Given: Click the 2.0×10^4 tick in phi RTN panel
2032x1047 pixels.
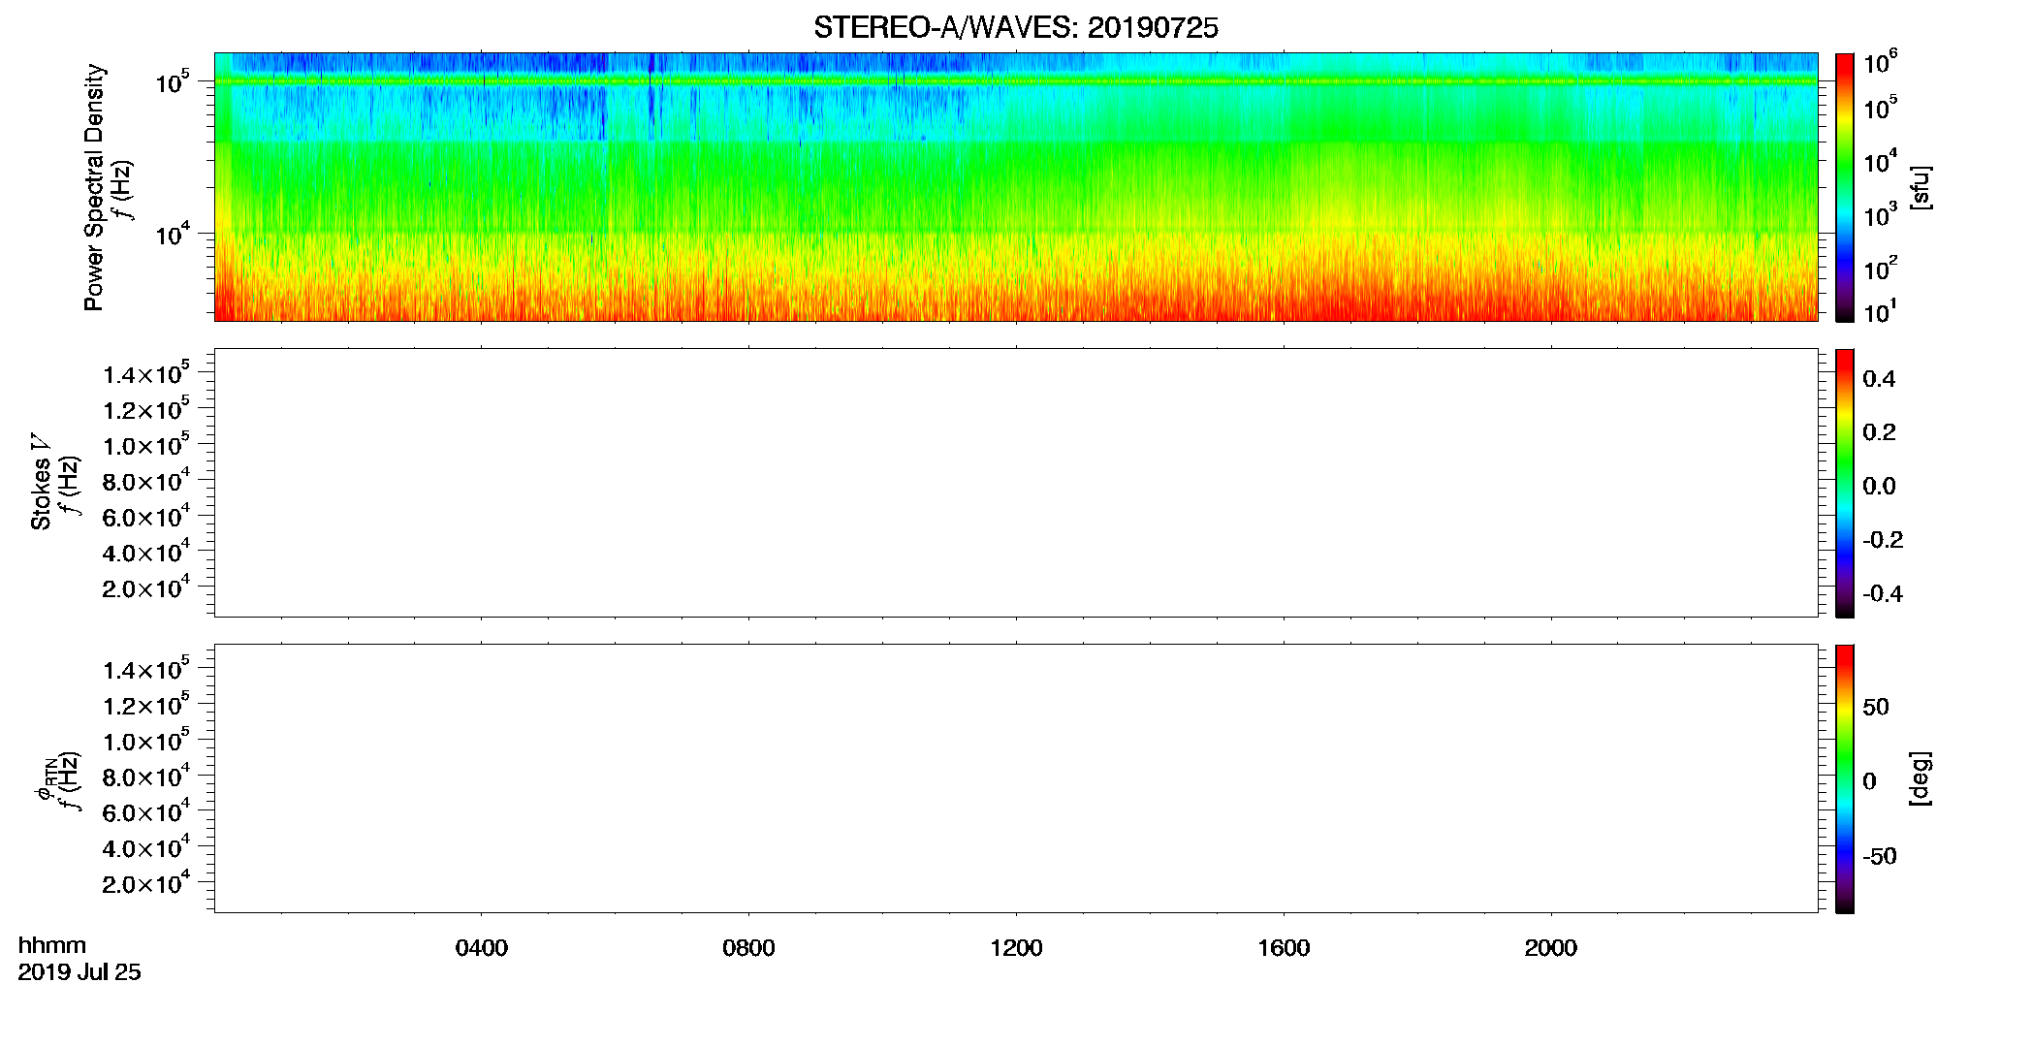Looking at the screenshot, I should [146, 882].
